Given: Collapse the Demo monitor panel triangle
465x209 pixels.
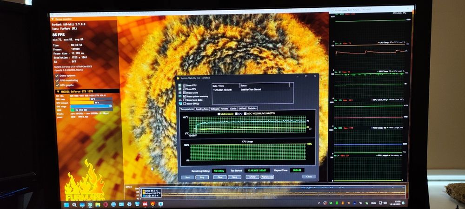Looking at the screenshot, I should tap(52, 19).
